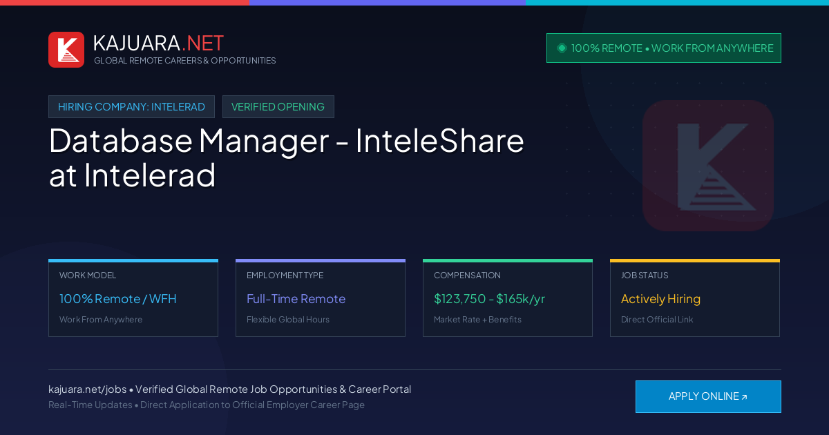Screen dimensions: 829x435
Task: Click the $123,750 - $165k/yr salary text
Action: pyautogui.click(x=490, y=299)
